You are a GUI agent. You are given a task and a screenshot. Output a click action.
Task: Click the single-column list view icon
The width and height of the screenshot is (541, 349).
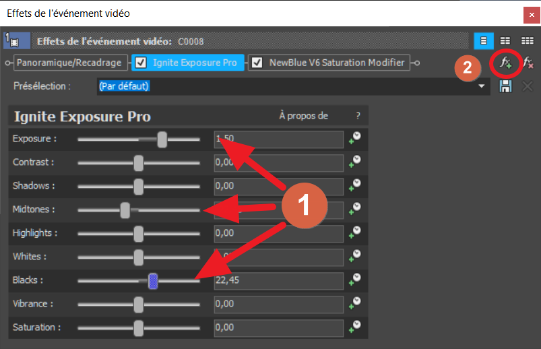(483, 40)
